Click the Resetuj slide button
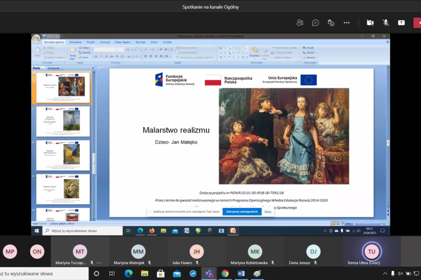421x280 pixels. click(85, 53)
